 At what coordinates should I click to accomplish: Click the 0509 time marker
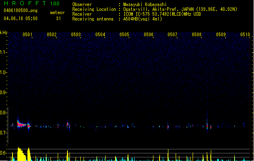click(221, 35)
